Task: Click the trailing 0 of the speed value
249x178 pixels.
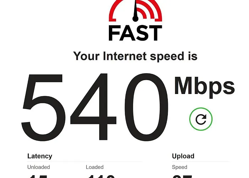Action: point(147,107)
